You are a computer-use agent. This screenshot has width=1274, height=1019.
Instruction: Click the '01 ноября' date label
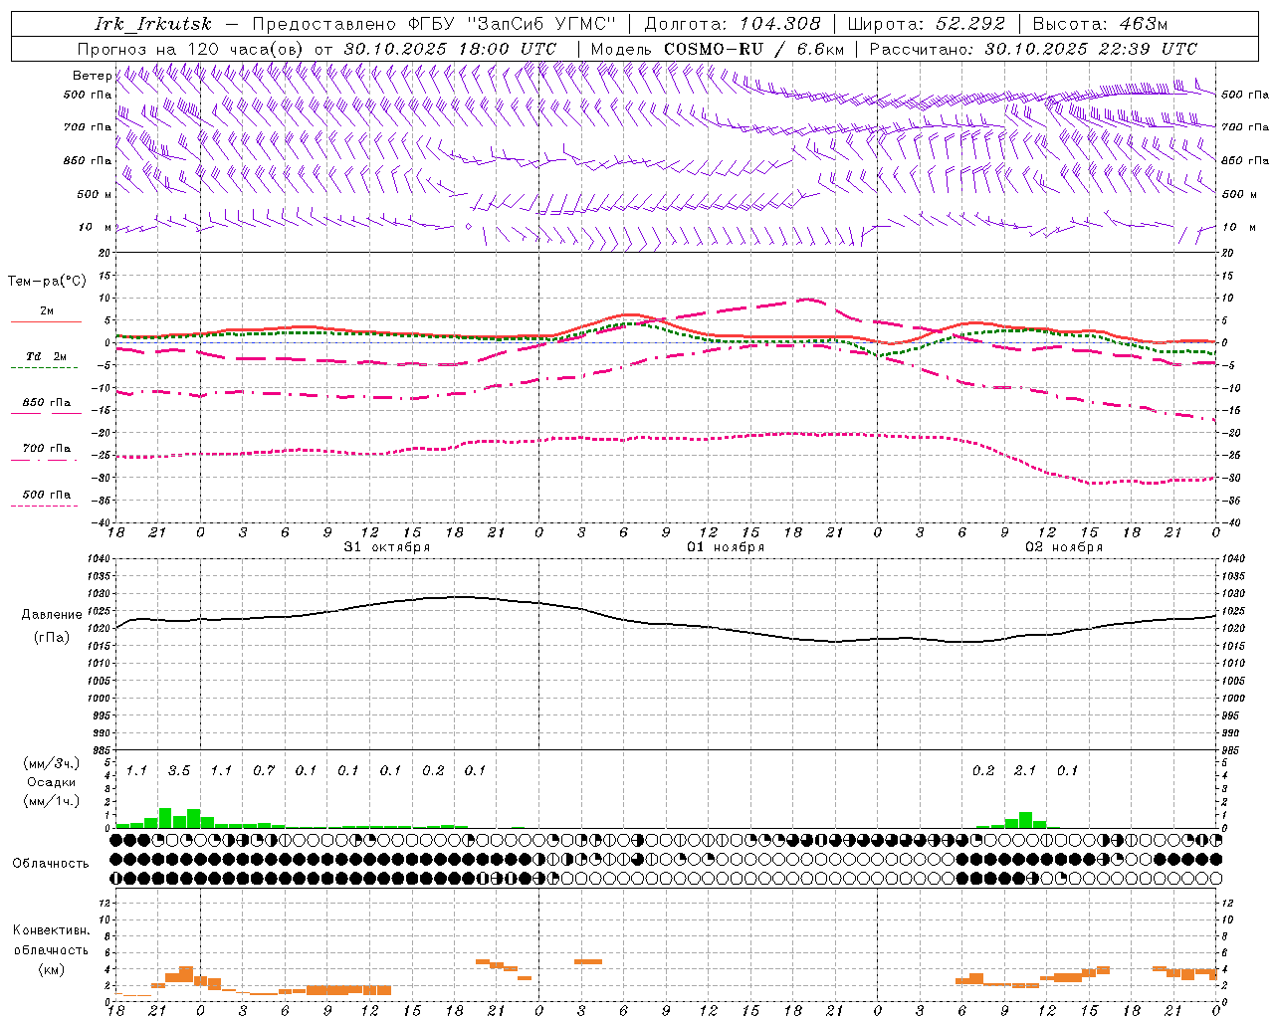tap(726, 547)
